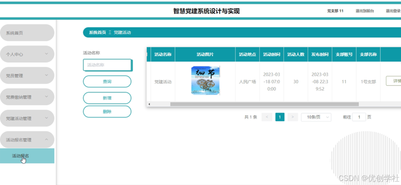Click 党建活动 in the breadcrumb
401x185 pixels.
tap(122, 32)
